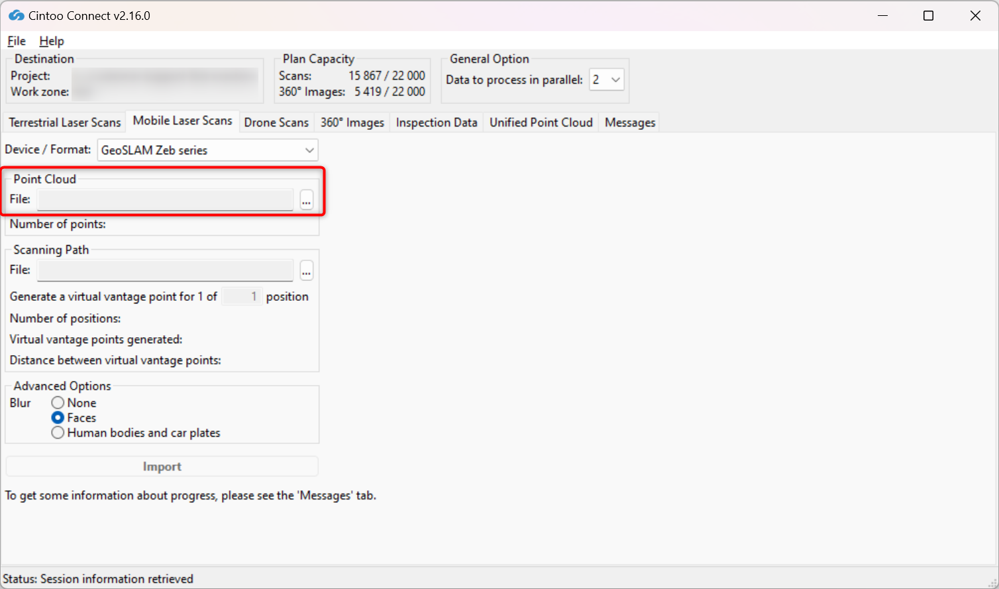Click the 'Number of points:' label
The image size is (999, 589).
[58, 224]
